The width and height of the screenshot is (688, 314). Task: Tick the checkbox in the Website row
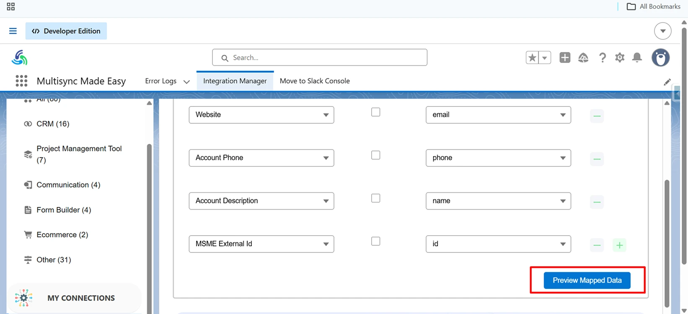[376, 112]
